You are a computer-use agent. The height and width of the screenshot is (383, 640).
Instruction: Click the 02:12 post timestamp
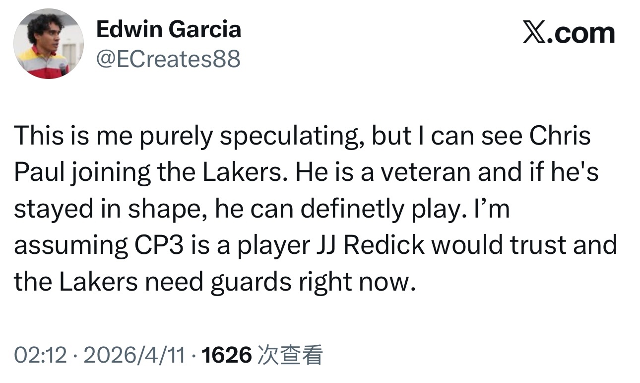pyautogui.click(x=40, y=355)
